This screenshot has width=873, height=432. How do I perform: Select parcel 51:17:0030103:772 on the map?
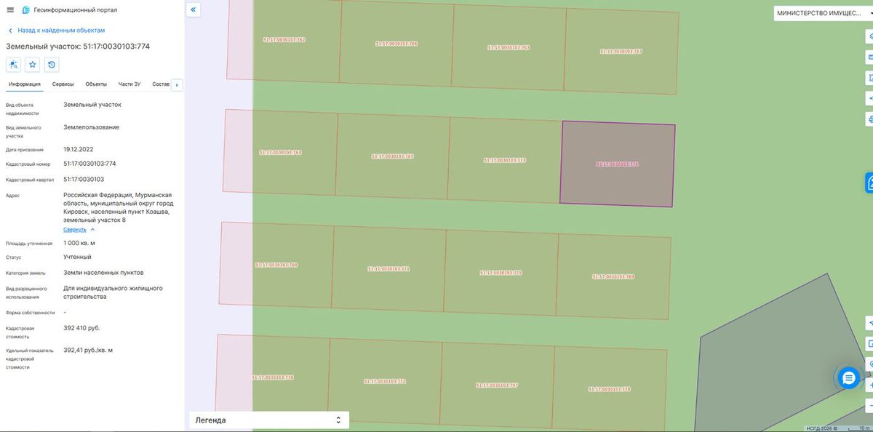point(385,381)
